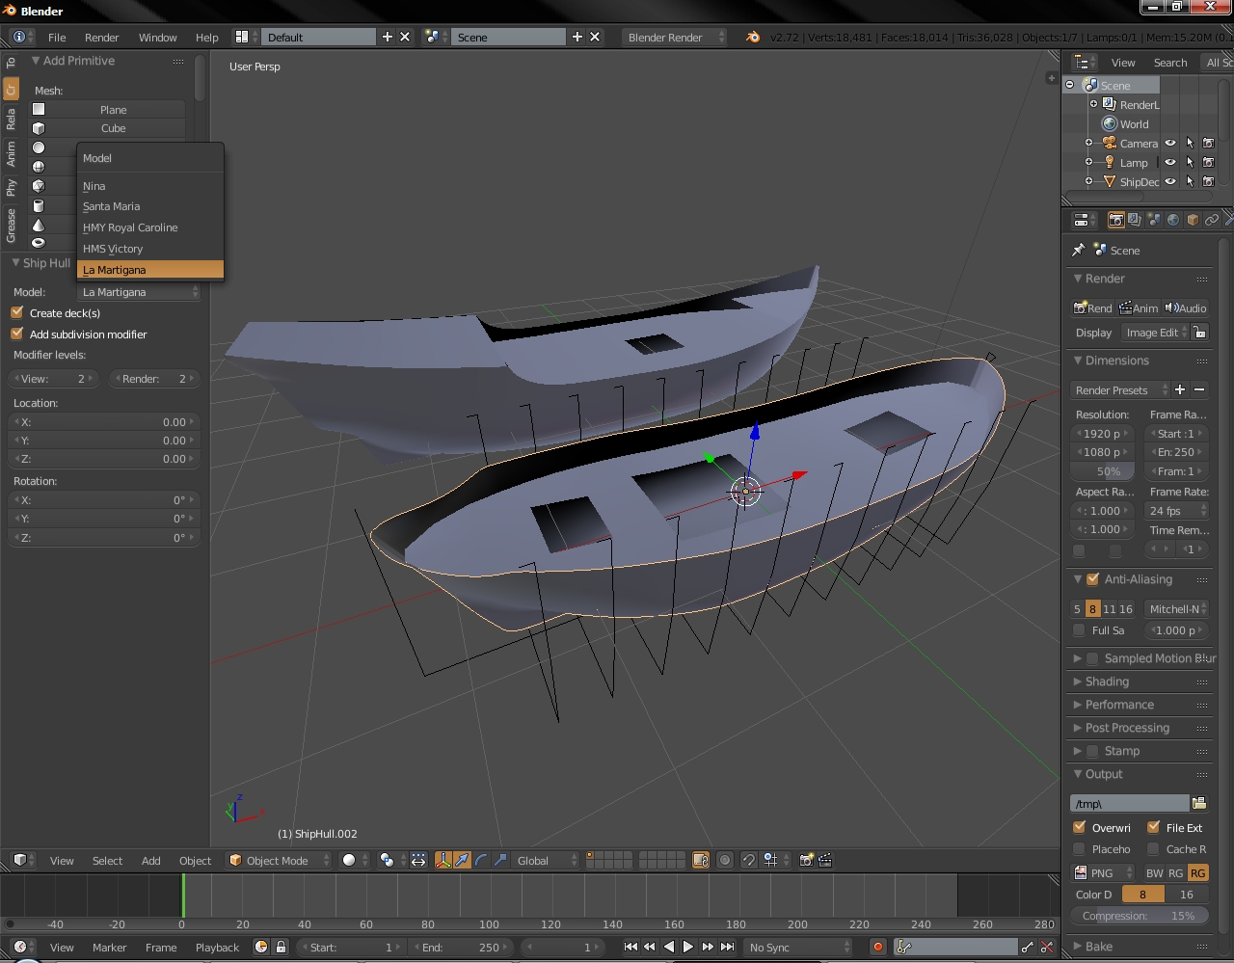Click the Render Layers properties tab icon
The width and height of the screenshot is (1234, 963).
pos(1135,220)
